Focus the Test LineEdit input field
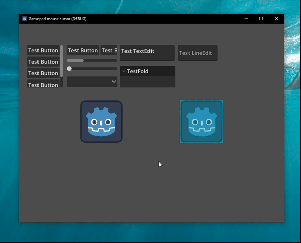 click(x=198, y=53)
